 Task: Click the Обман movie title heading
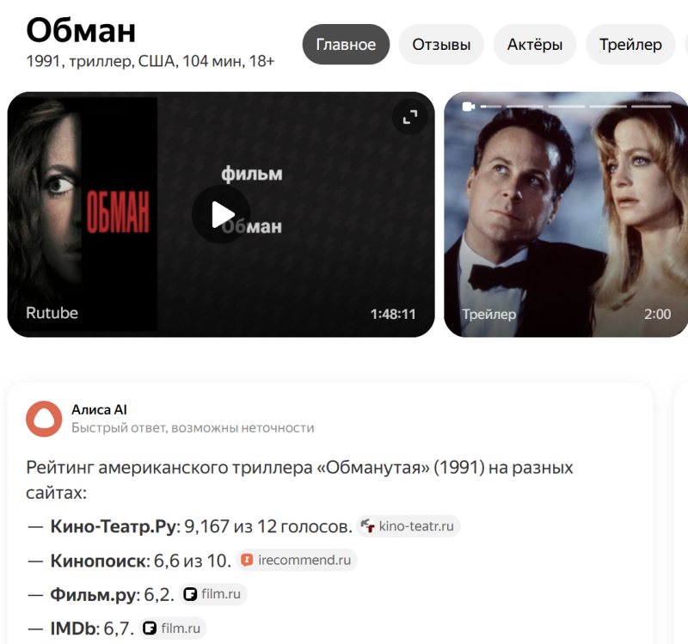pos(81,31)
